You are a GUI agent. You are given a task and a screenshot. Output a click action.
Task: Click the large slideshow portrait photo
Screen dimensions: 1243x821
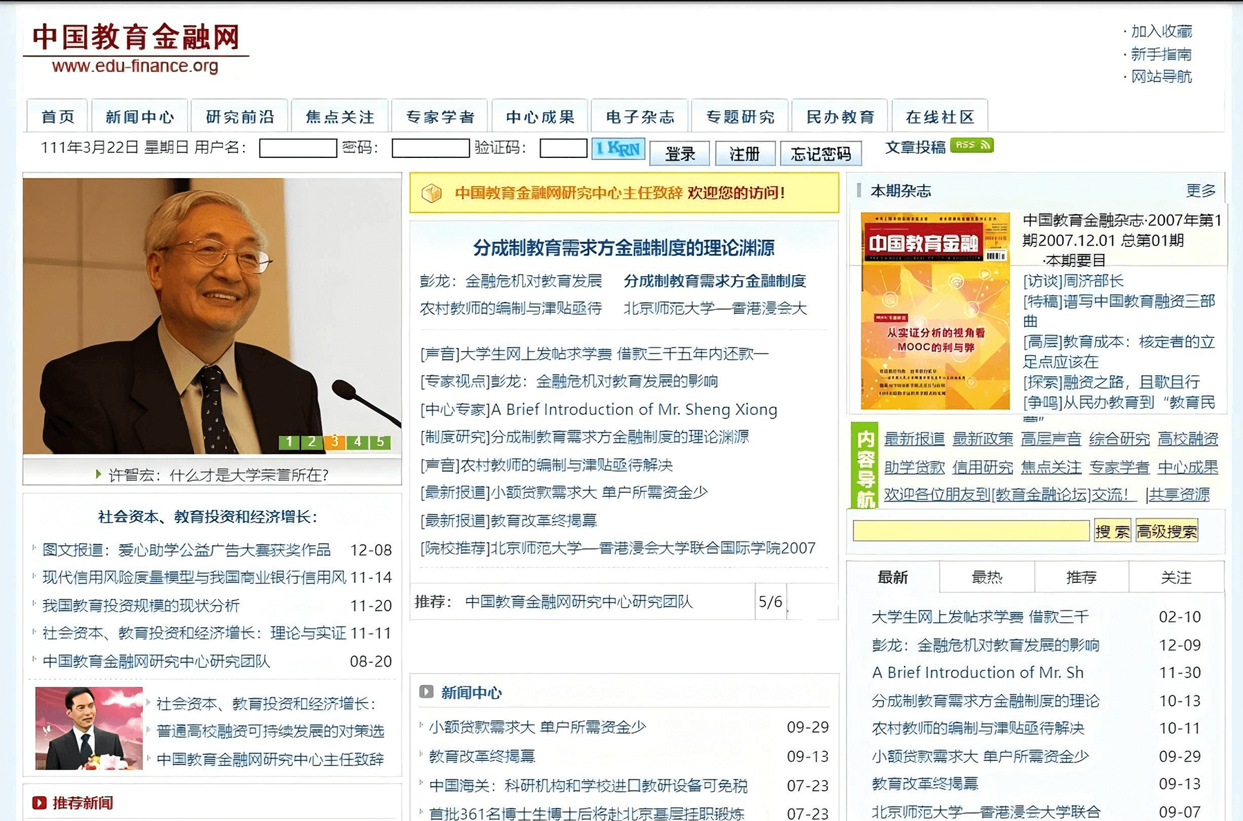pyautogui.click(x=212, y=316)
